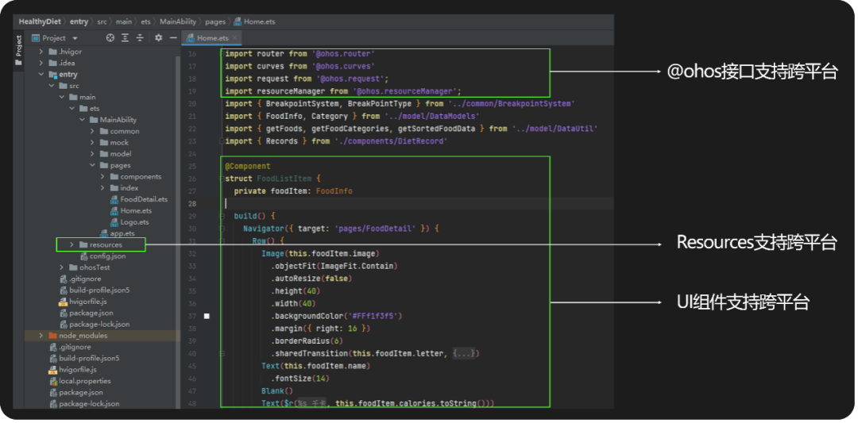
Task: Click the pages breadcrumb segment
Action: tap(215, 22)
